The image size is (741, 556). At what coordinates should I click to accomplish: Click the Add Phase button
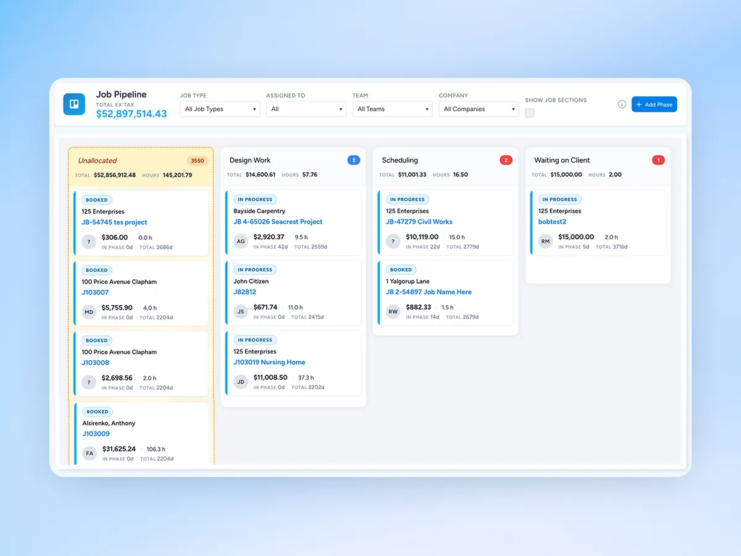click(x=654, y=104)
